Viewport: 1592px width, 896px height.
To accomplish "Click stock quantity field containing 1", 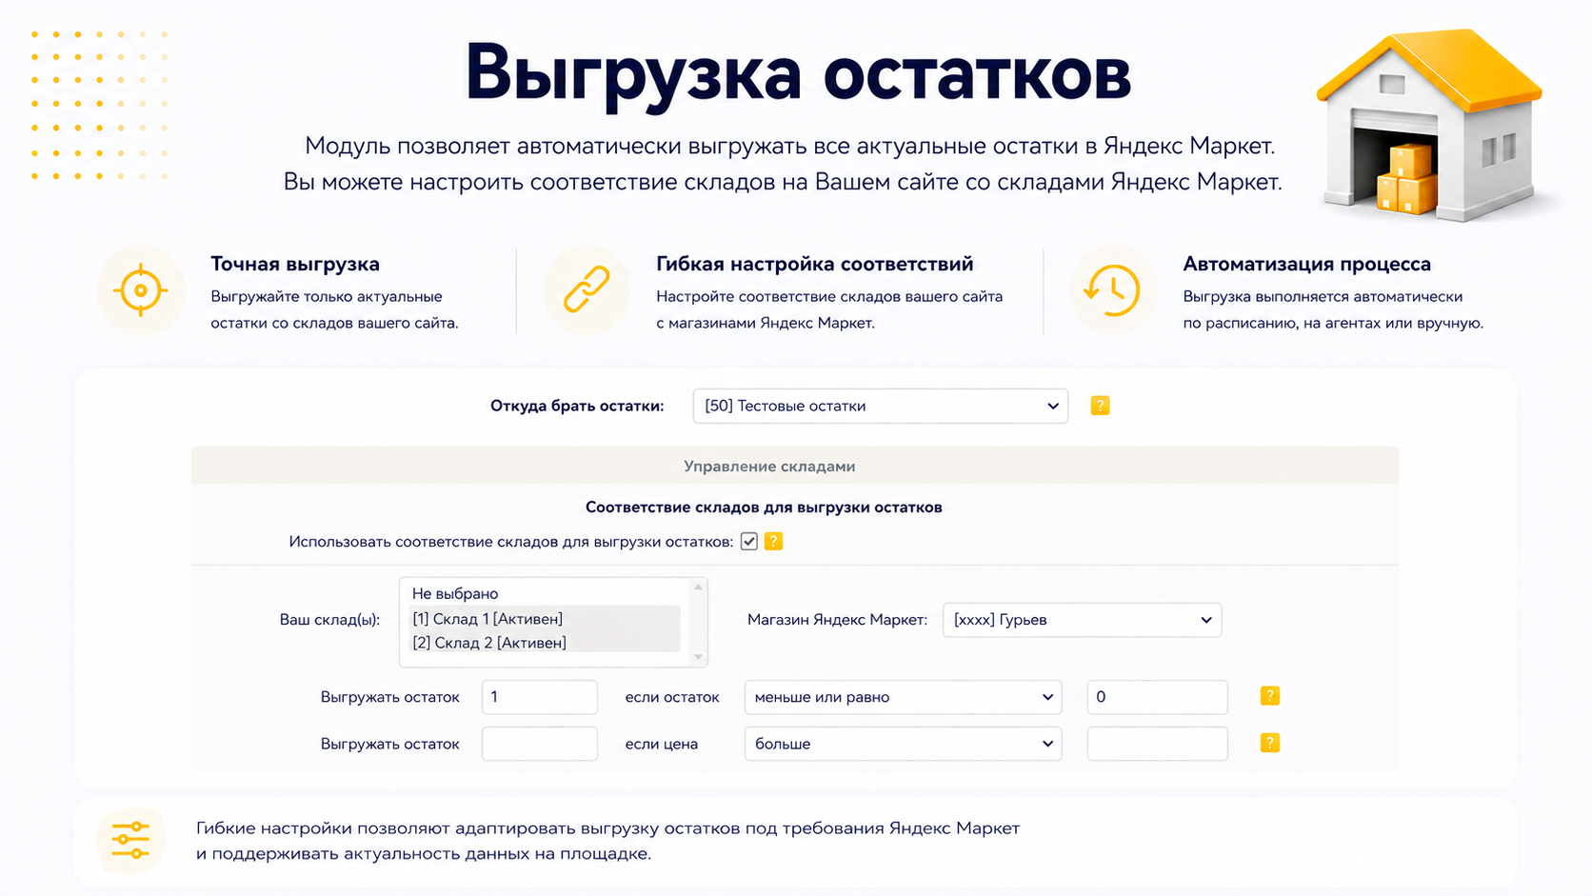I will 540,697.
